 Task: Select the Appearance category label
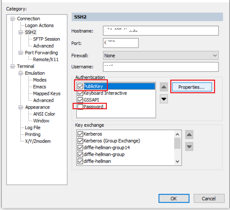(x=37, y=107)
